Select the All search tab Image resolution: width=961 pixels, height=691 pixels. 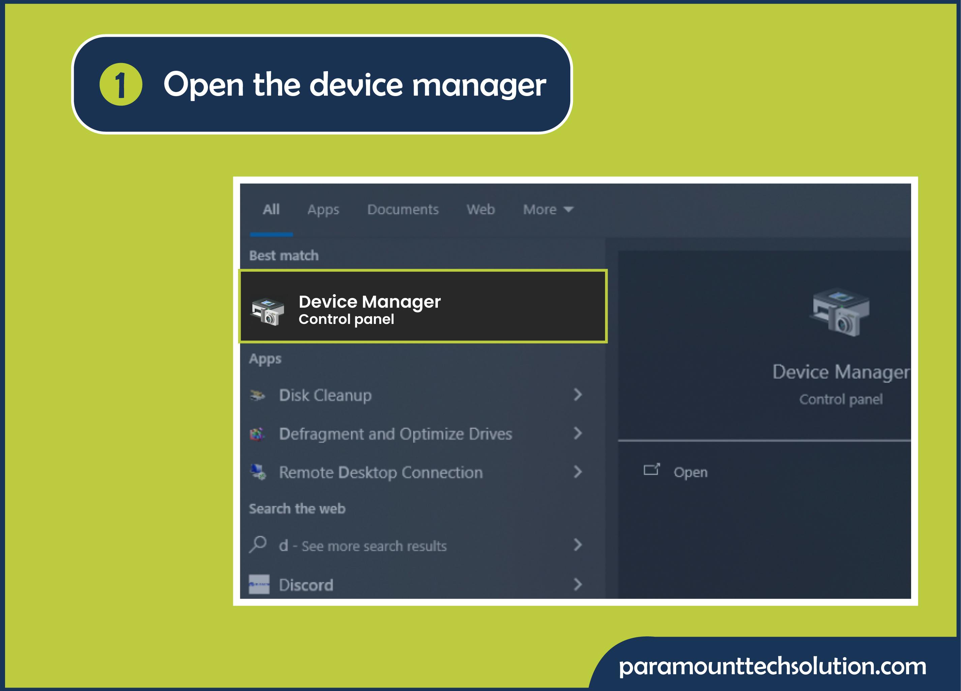(x=271, y=209)
